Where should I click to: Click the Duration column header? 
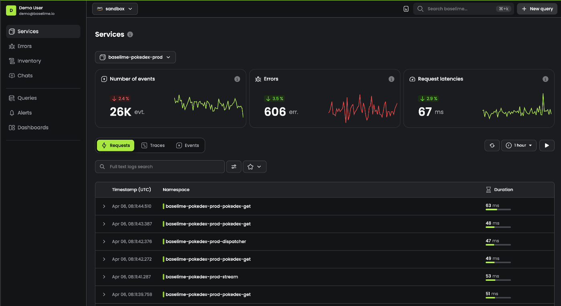(499, 190)
